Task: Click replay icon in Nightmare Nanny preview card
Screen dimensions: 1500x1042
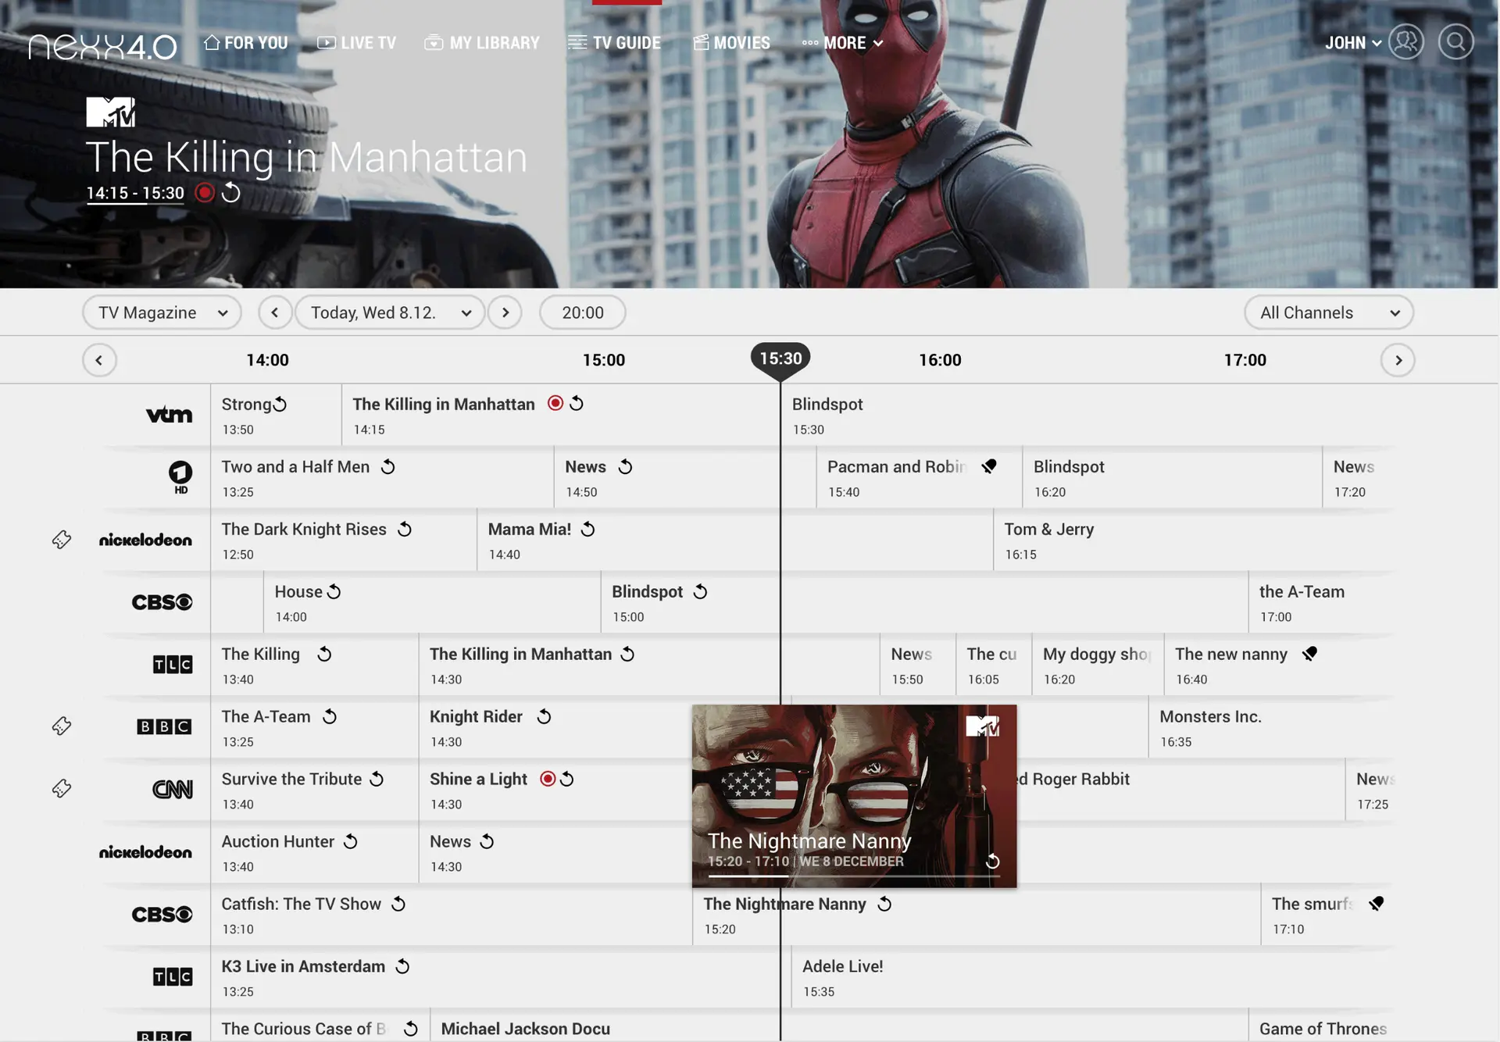Action: tap(992, 861)
